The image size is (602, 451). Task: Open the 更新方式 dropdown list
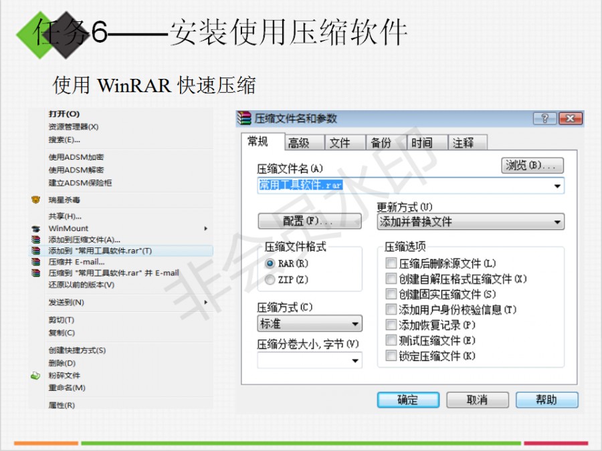click(557, 222)
